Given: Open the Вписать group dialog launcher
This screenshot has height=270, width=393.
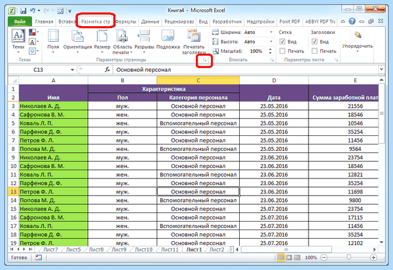Looking at the screenshot, I should point(272,60).
